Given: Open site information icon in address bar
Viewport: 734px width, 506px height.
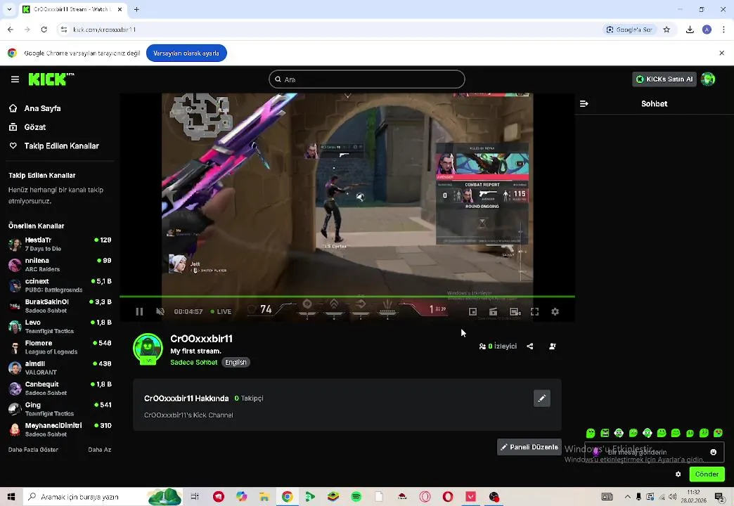Looking at the screenshot, I should click(x=64, y=30).
